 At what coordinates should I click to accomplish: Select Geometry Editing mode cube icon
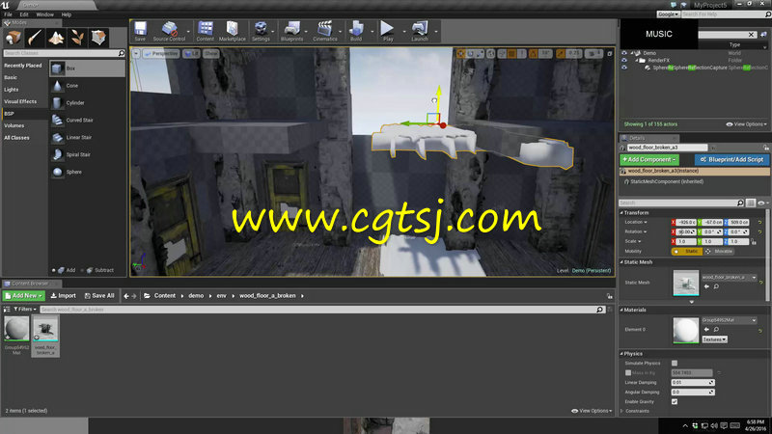pyautogui.click(x=98, y=38)
